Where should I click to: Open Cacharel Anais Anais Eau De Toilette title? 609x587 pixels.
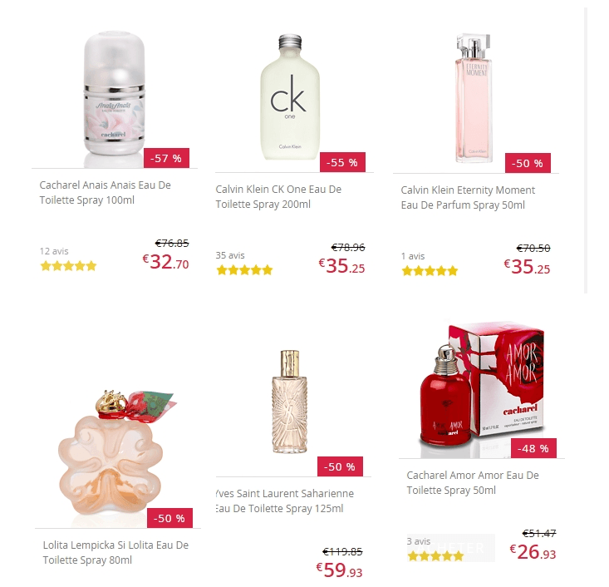(106, 192)
